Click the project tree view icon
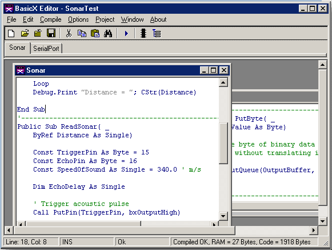Viewport: 332px width, 250px height. [157, 34]
